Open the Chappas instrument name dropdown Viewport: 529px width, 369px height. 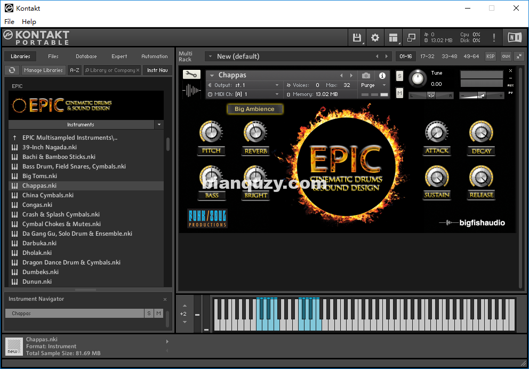click(x=212, y=75)
